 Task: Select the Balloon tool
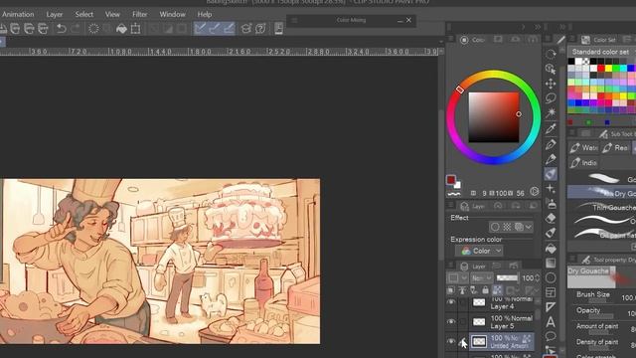click(551, 336)
